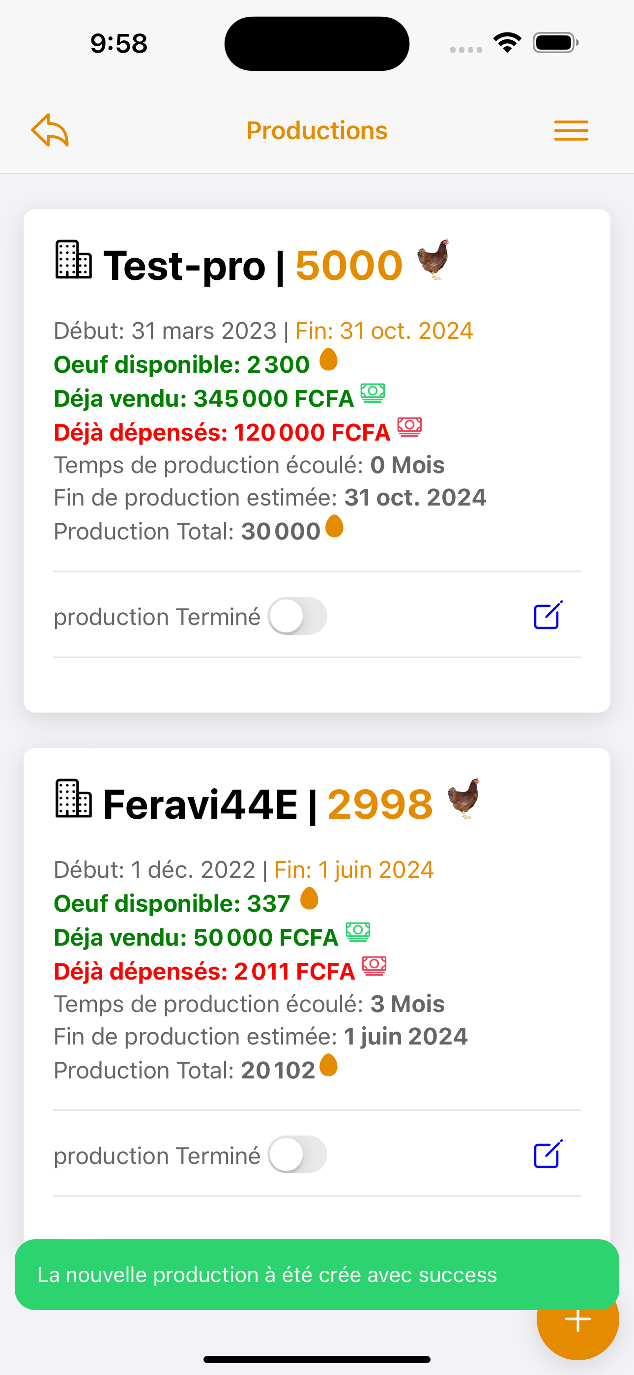Tap the red money icon beside 120 000 FCFA
634x1375 pixels.
click(x=409, y=427)
